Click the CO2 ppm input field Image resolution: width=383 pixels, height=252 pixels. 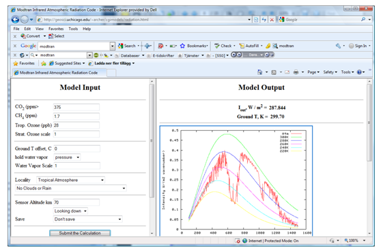[76, 107]
